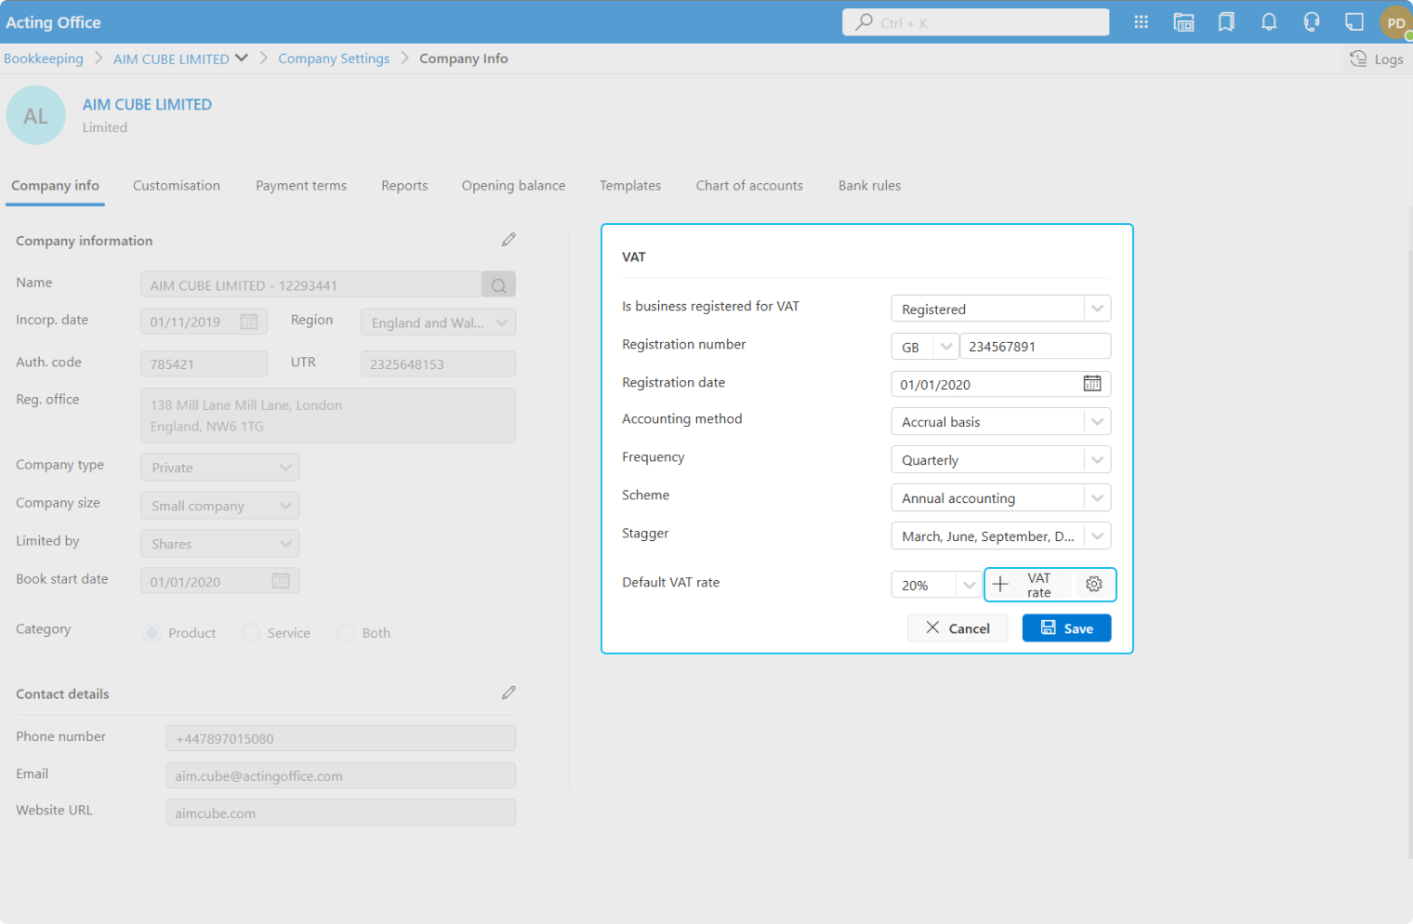This screenshot has height=924, width=1413.
Task: Click the bookmark icon in top bar
Action: pos(1226,22)
